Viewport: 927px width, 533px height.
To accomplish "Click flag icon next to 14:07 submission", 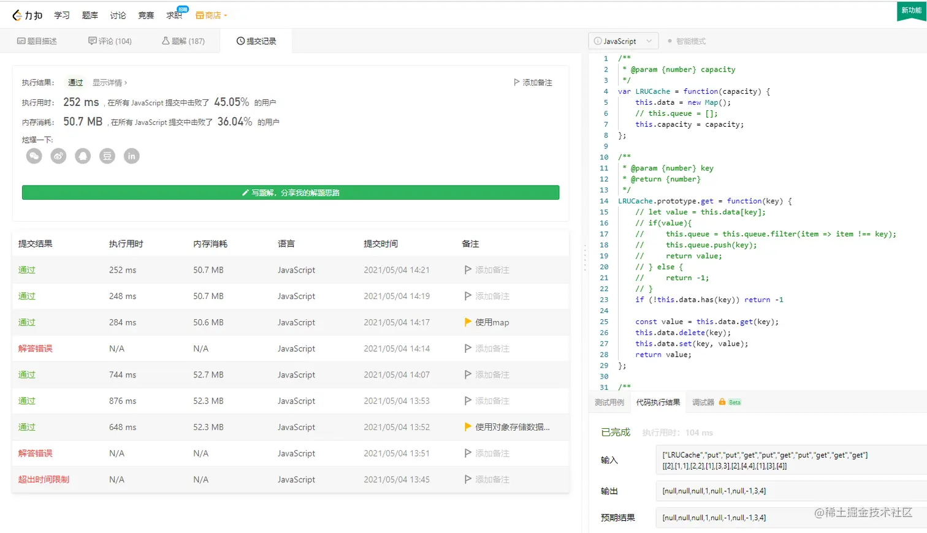I will [x=468, y=374].
